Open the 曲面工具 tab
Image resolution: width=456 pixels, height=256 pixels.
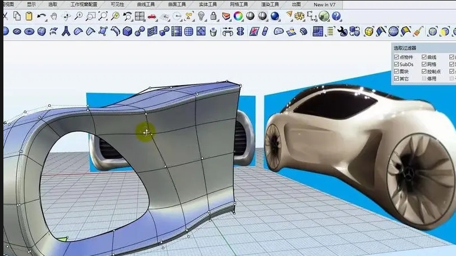pyautogui.click(x=177, y=5)
